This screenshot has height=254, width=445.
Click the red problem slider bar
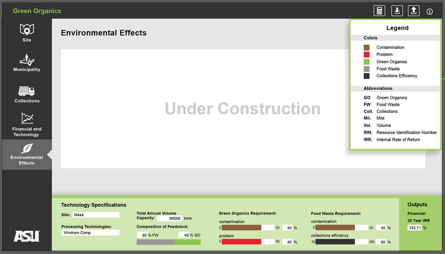click(241, 242)
